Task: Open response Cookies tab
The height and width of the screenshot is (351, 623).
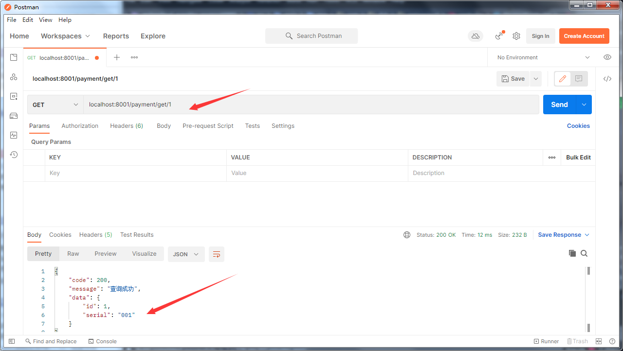Action: tap(60, 235)
